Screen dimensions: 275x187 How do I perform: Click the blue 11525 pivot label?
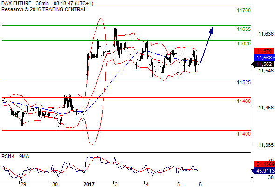coord(244,82)
